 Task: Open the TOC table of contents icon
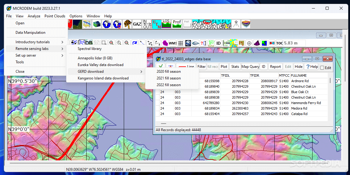(x=280, y=43)
